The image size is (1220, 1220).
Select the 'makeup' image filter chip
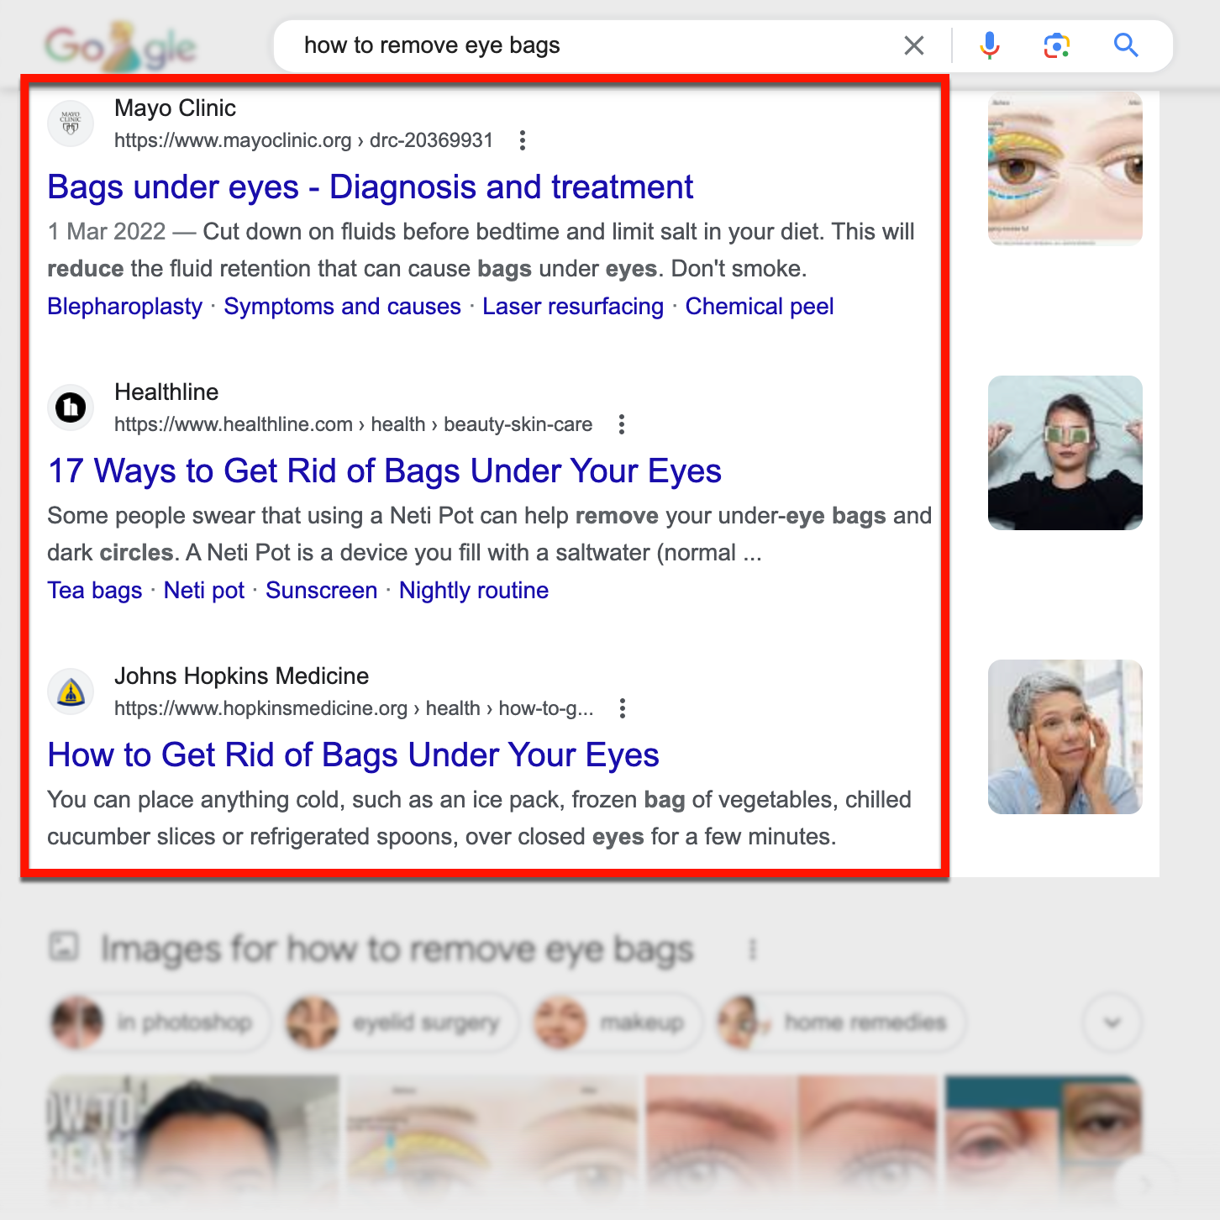point(617,1023)
